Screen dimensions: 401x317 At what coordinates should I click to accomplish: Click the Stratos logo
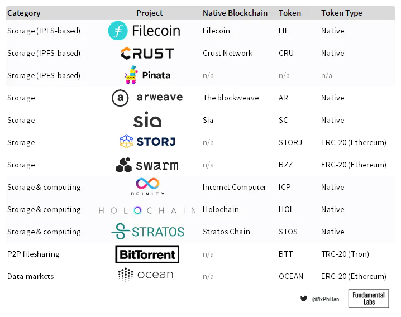[x=147, y=231]
